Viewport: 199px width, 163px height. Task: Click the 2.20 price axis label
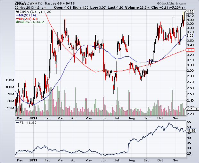(190, 114)
